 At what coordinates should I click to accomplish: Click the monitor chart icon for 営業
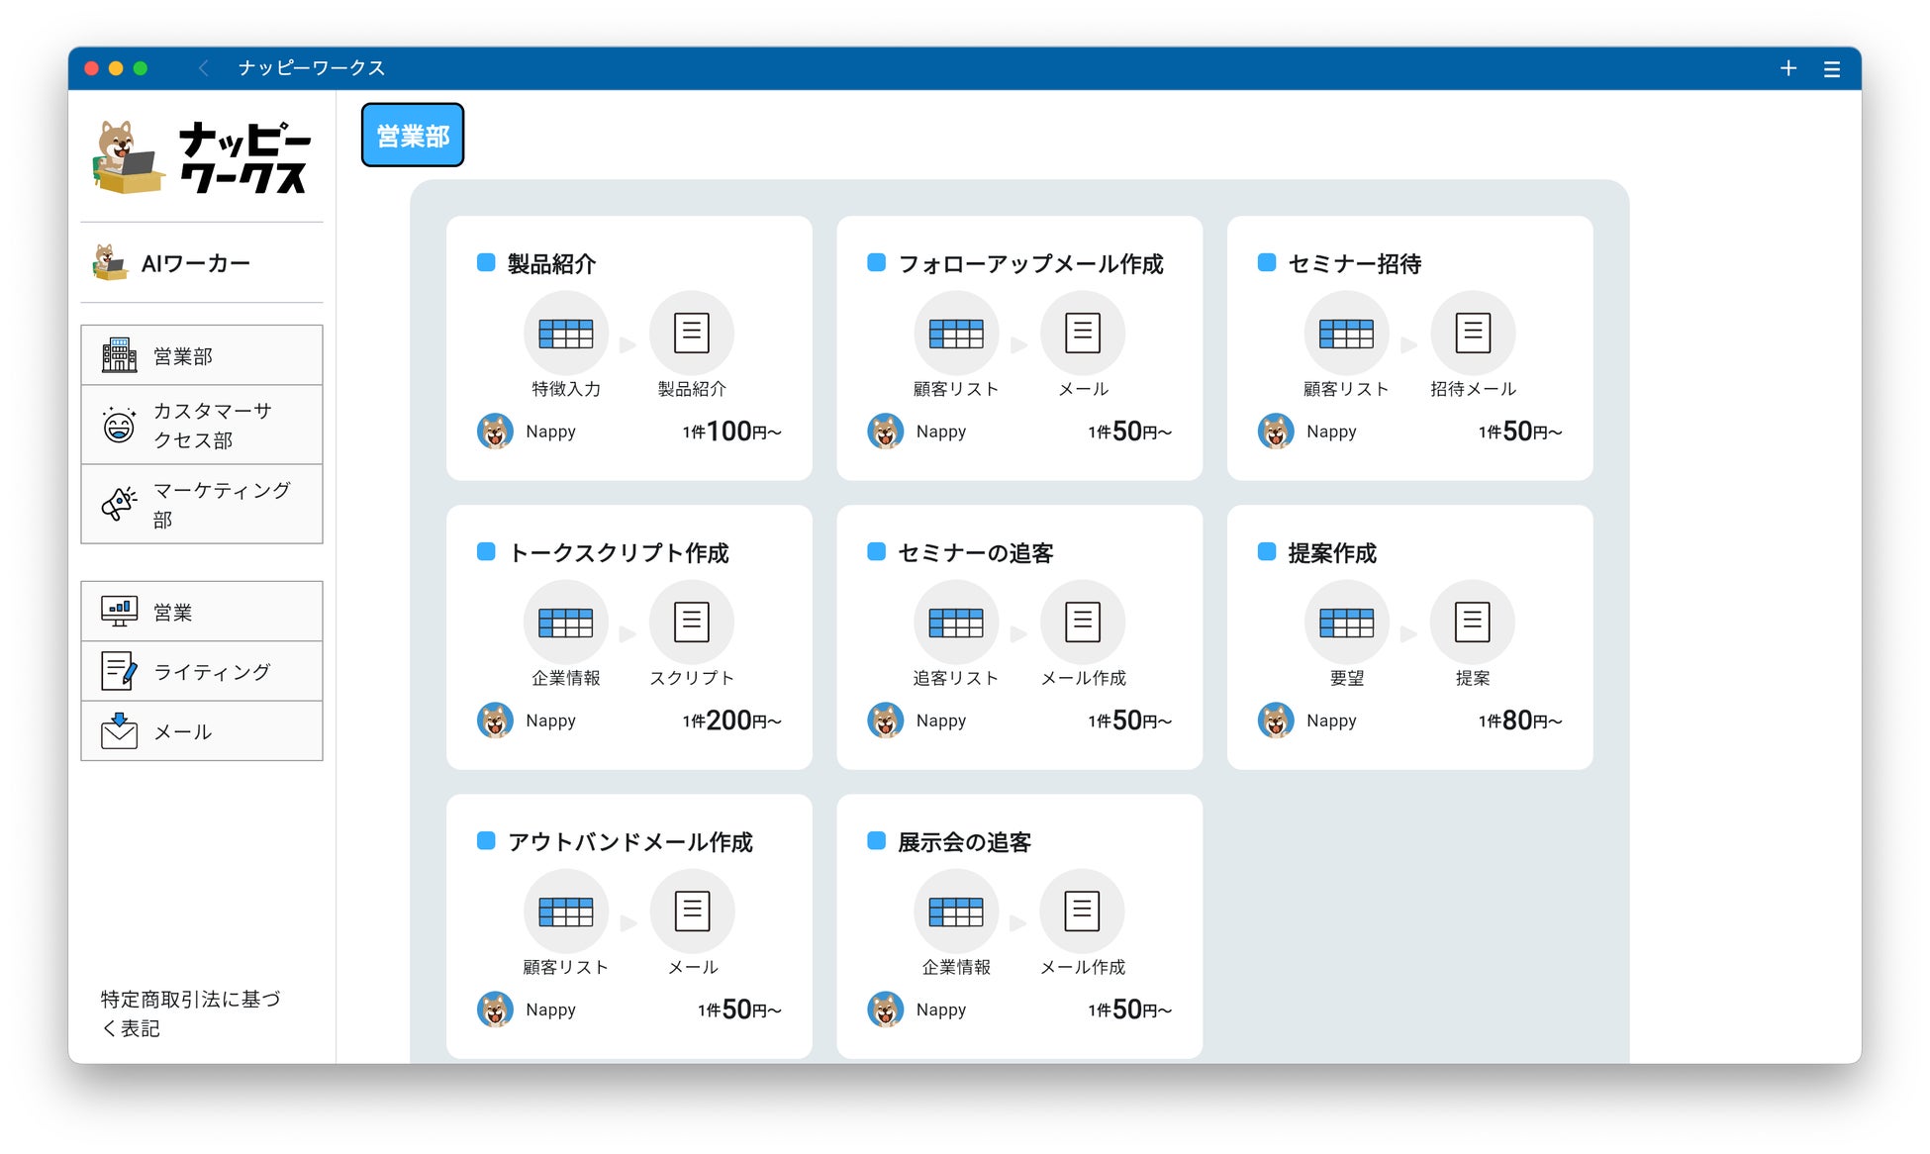point(120,612)
